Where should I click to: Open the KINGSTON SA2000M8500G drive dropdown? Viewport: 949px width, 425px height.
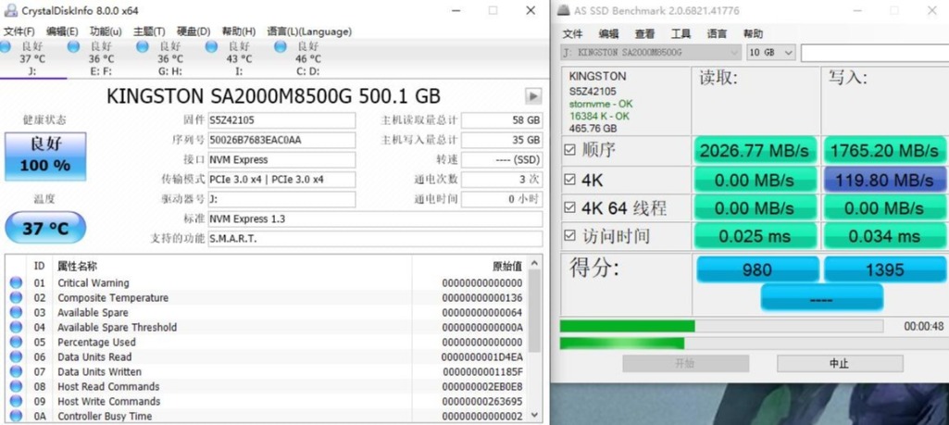(651, 53)
